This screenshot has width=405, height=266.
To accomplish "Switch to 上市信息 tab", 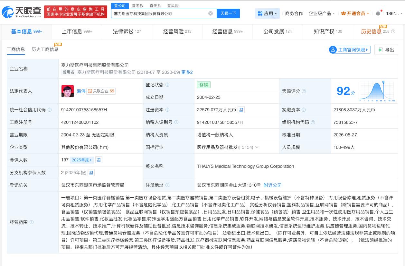I will (x=77, y=31).
